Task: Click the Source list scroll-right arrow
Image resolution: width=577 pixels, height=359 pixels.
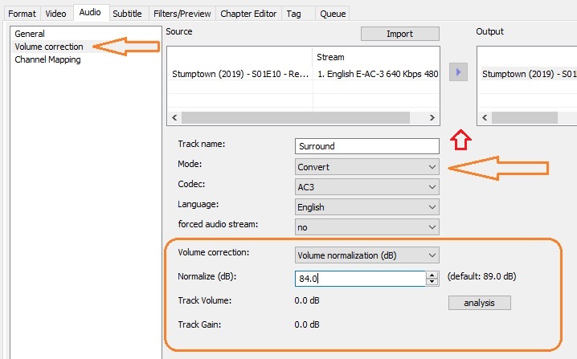Action: 432,118
